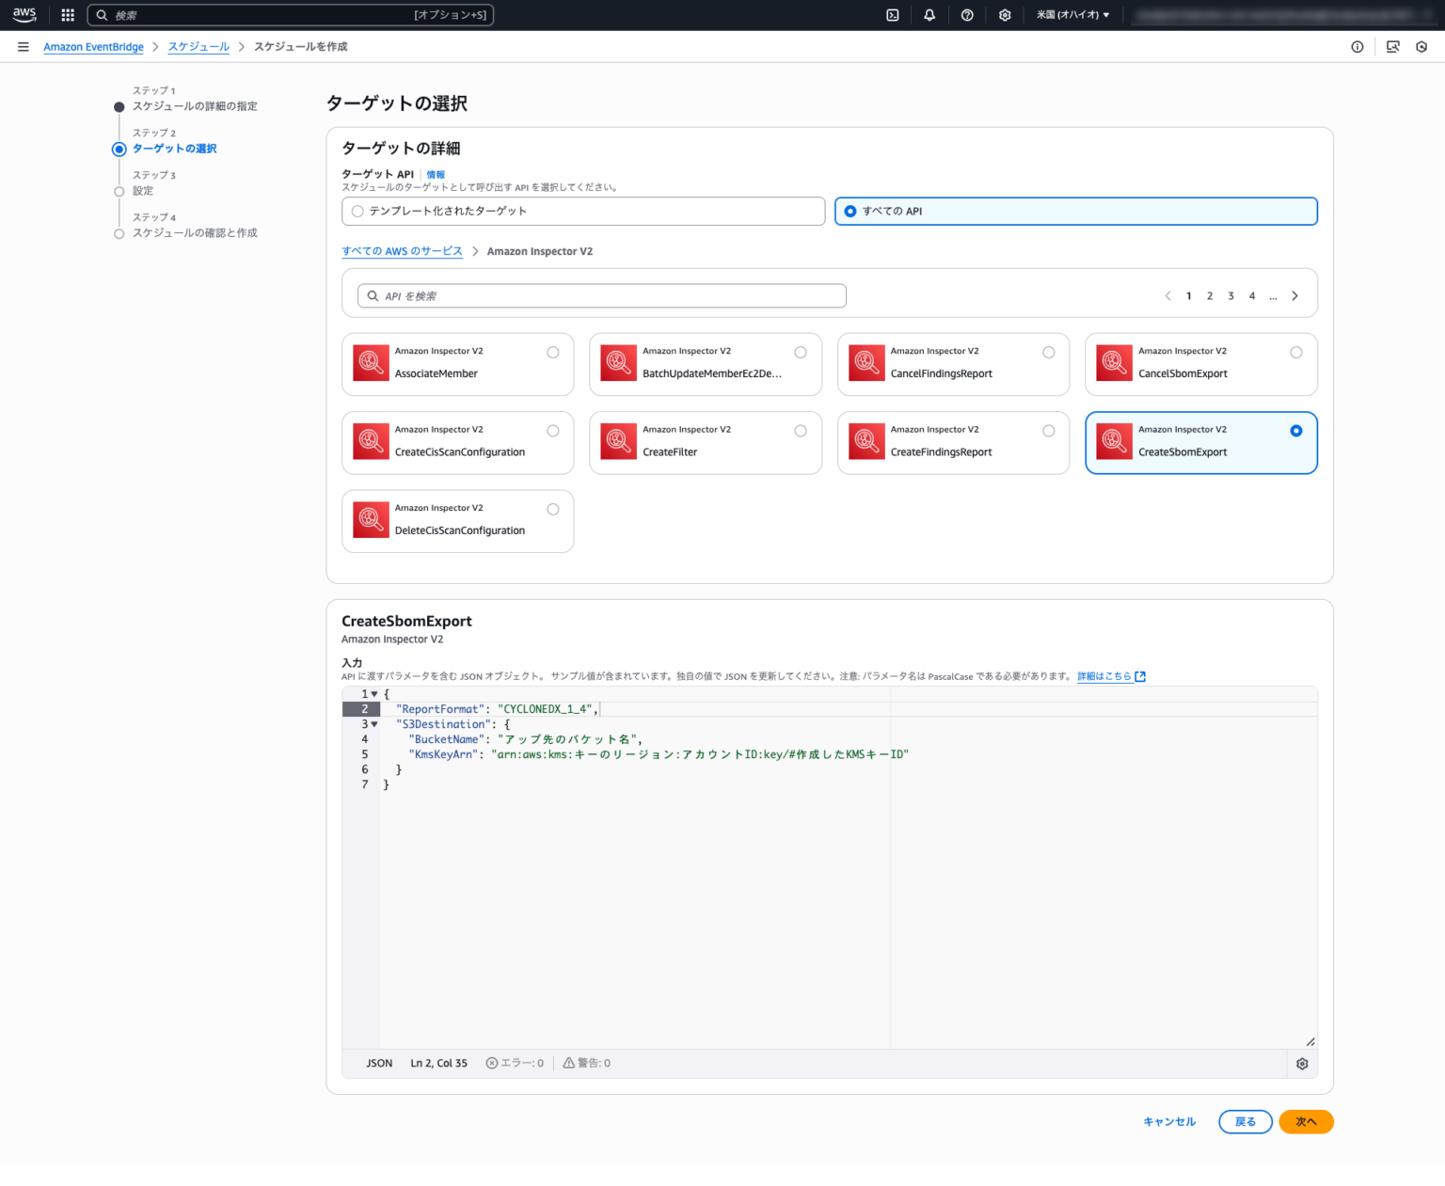Open the services grid menu
The height and width of the screenshot is (1186, 1445).
[67, 15]
